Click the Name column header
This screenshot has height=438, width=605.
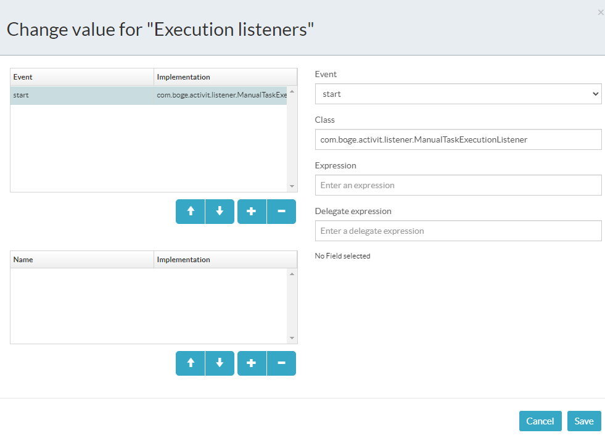[82, 260]
